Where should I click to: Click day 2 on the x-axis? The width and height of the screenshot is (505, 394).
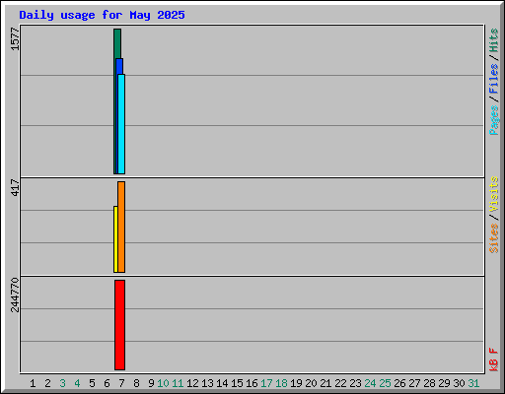tap(47, 383)
